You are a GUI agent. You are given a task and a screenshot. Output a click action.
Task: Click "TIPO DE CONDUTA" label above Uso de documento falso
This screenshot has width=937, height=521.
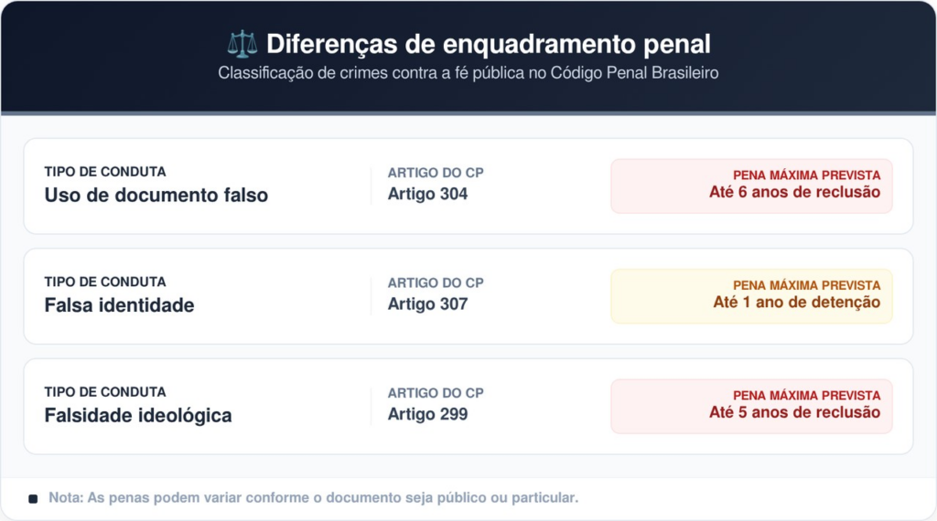(105, 172)
